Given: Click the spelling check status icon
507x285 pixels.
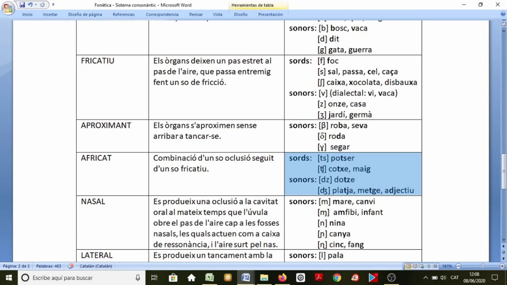Looking at the screenshot, I should (71, 266).
